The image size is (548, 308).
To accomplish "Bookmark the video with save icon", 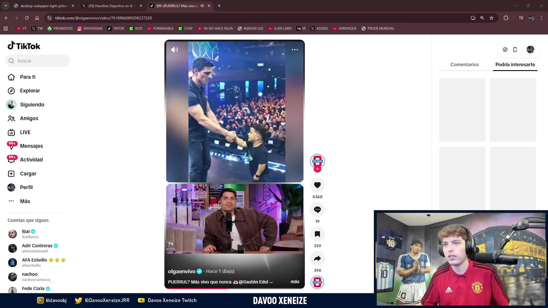I will point(317,234).
